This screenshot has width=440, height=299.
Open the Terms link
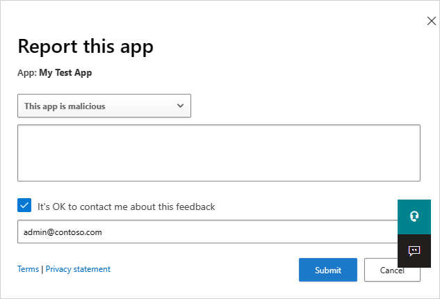[x=28, y=269]
